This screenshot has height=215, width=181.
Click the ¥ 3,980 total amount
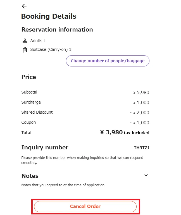click(111, 132)
